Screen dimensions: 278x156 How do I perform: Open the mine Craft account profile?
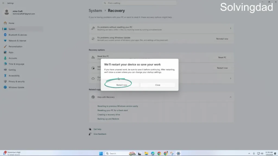tap(20, 12)
